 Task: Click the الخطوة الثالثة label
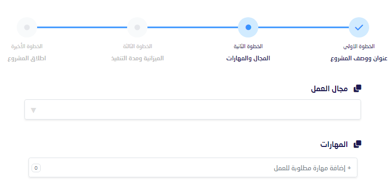[137, 47]
